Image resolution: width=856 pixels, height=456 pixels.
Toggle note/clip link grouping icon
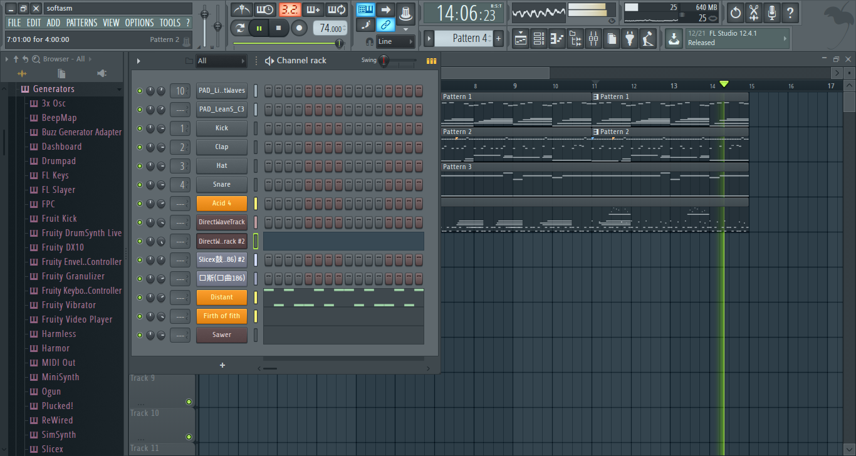(x=386, y=25)
